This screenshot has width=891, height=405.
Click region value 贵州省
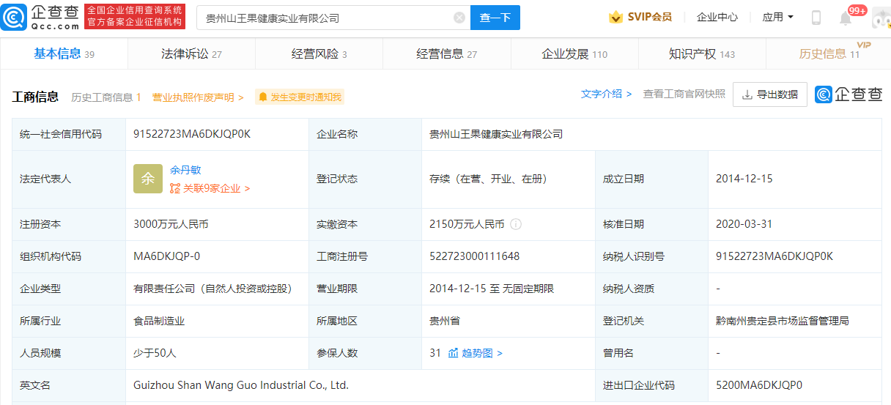coord(445,321)
